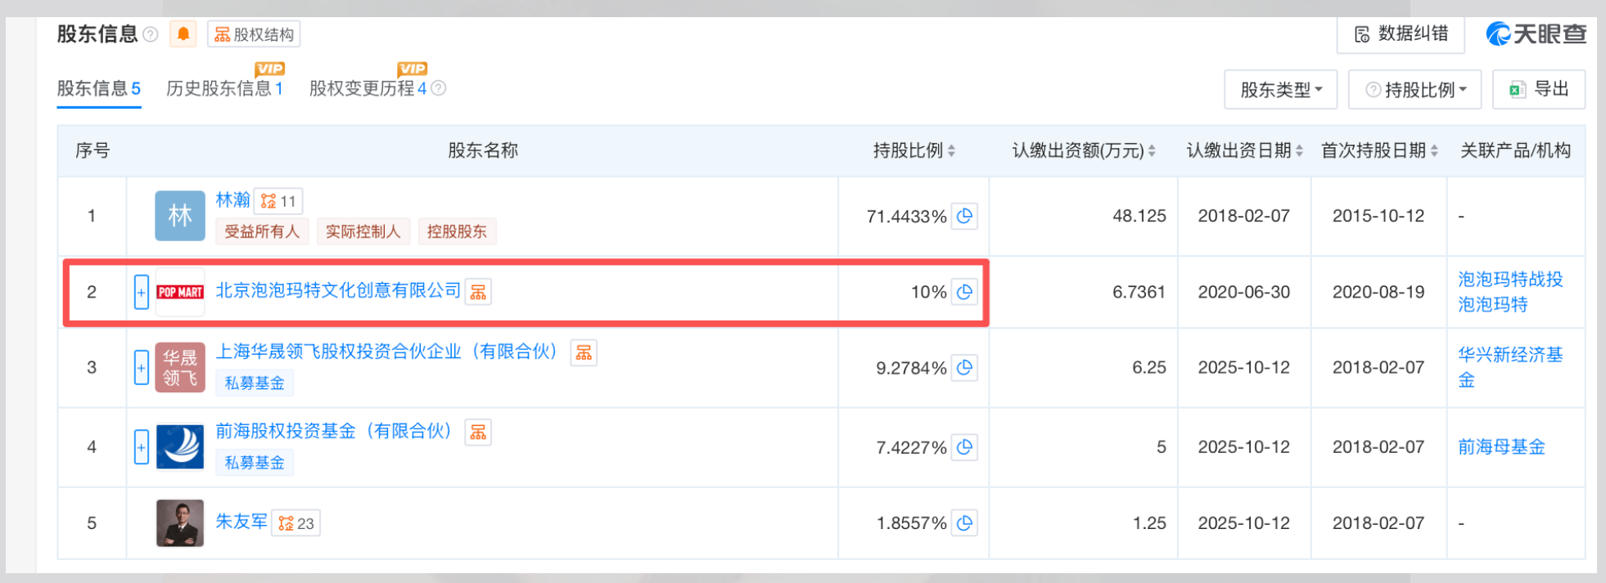Open the 持股比例 dropdown filter
This screenshot has width=1606, height=583.
pyautogui.click(x=1415, y=90)
